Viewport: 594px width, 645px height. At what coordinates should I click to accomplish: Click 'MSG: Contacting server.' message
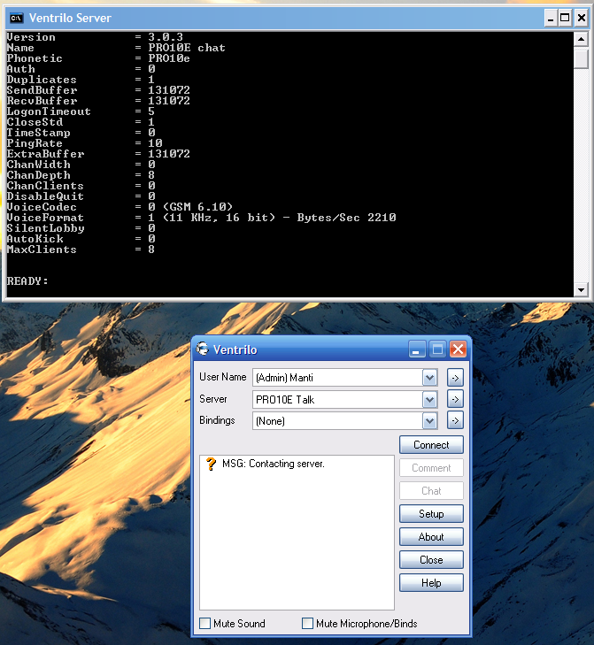(x=274, y=464)
